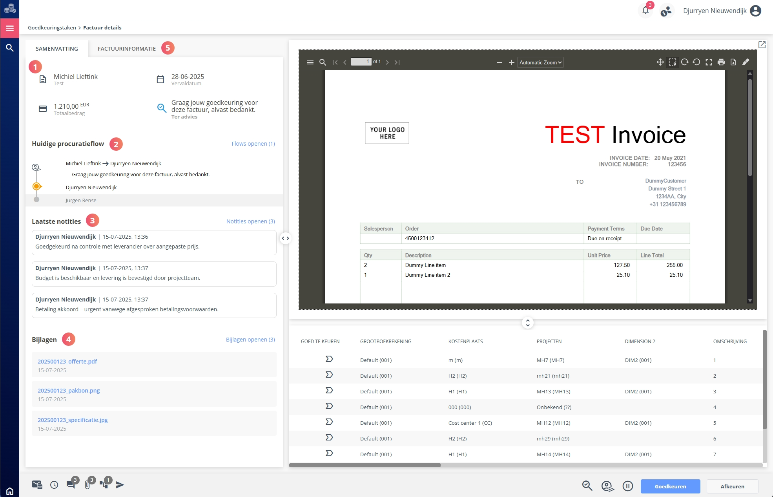Go to the last PDF page
The image size is (773, 497).
tap(397, 62)
